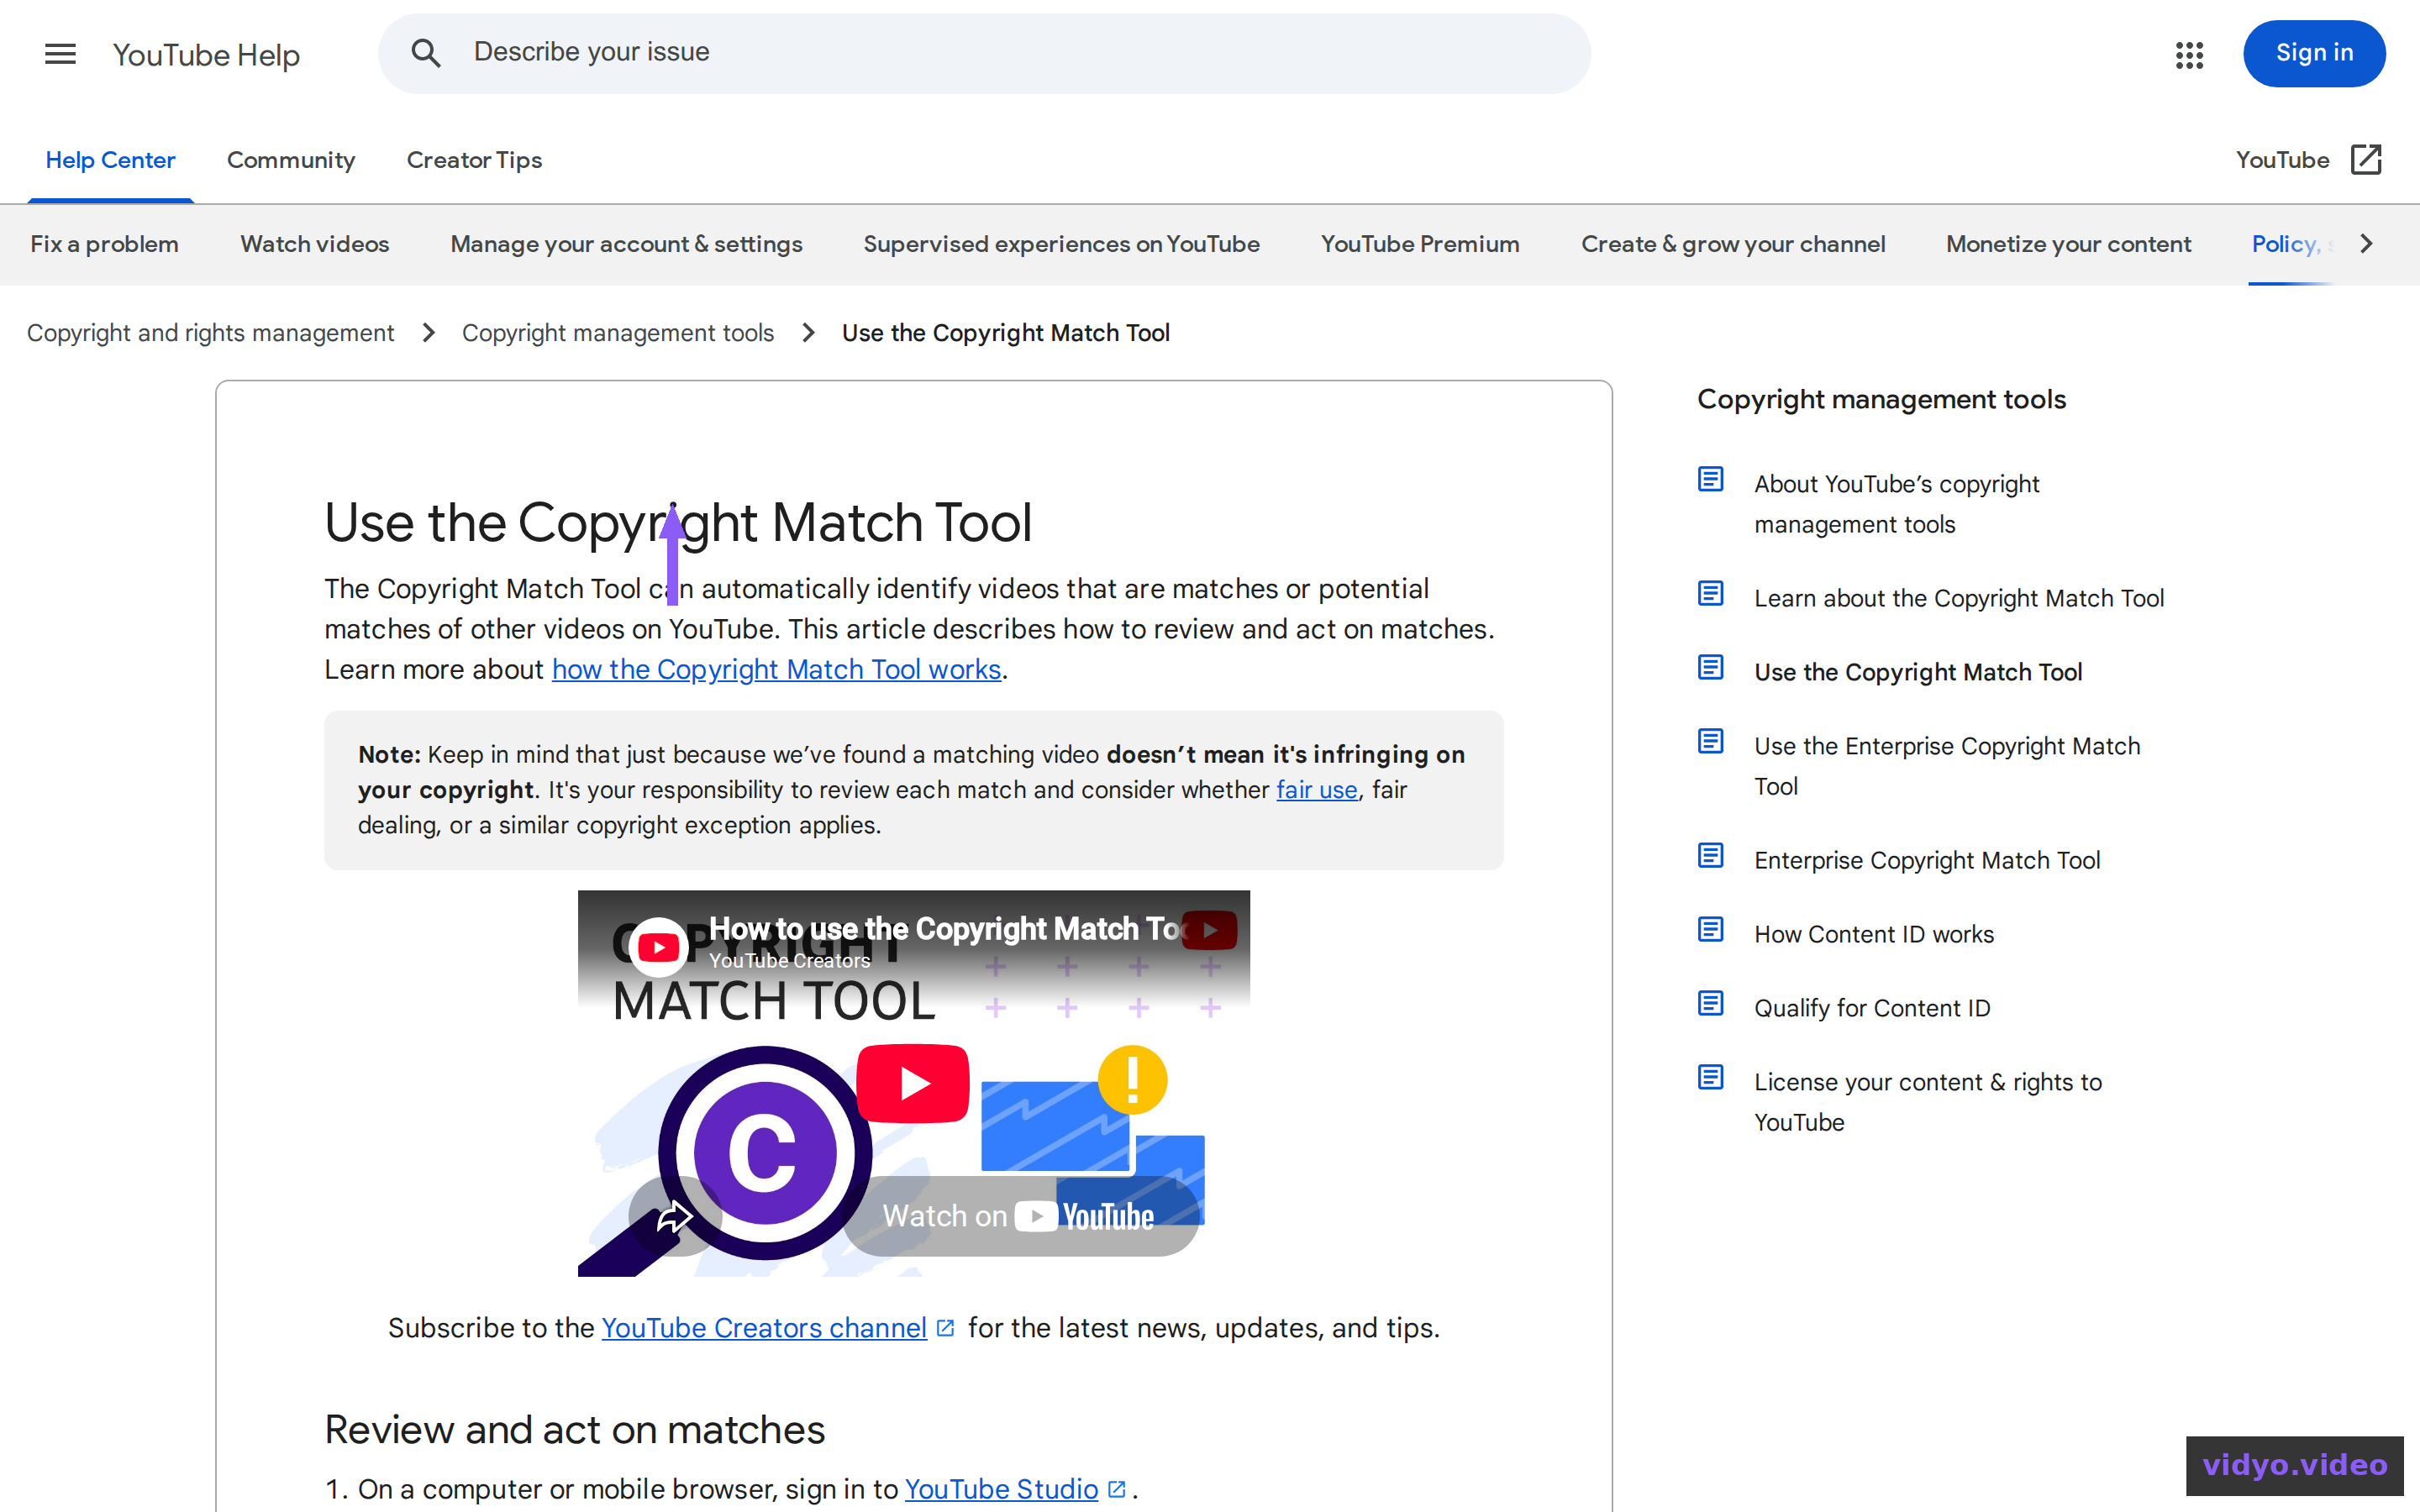Open Enterprise Copyright Match Tool article
Viewport: 2420px width, 1512px height.
[x=1926, y=860]
